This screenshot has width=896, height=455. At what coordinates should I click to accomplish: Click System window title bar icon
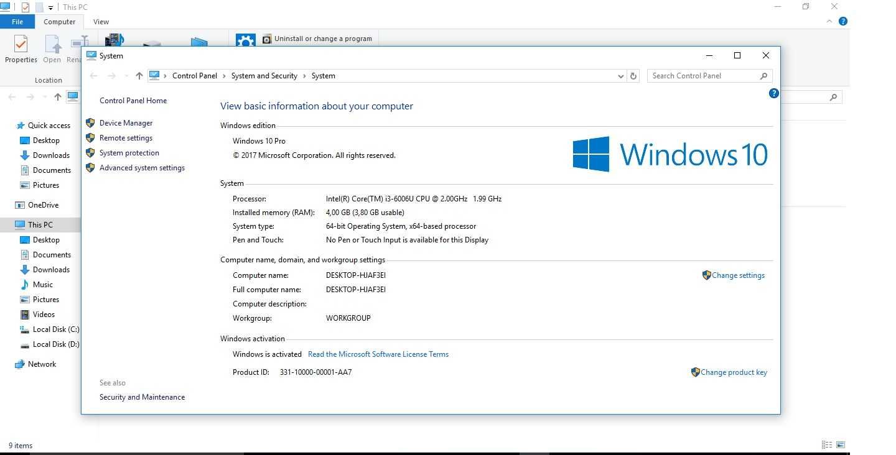click(x=91, y=55)
